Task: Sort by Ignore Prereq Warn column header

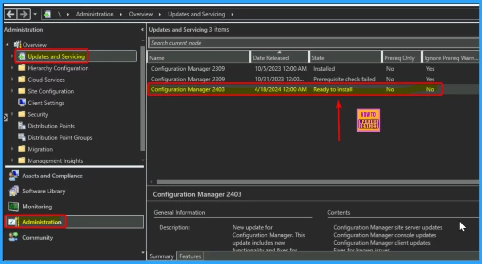Action: pyautogui.click(x=451, y=58)
